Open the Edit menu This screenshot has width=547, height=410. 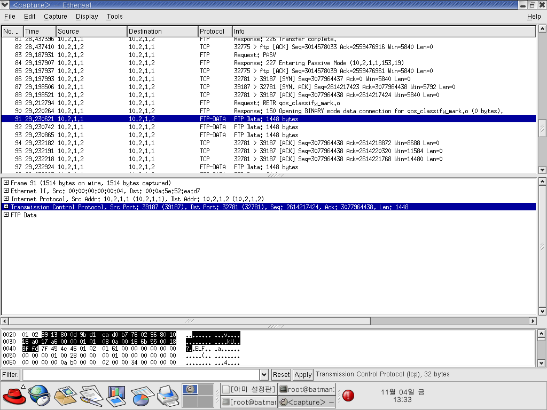[x=30, y=17]
